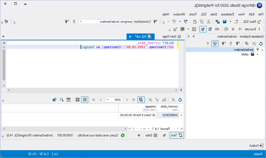
Task: Switch to the Text view tab
Action: tap(177, 135)
